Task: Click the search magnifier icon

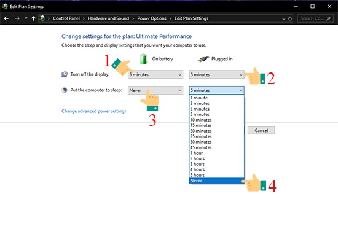Action: (328, 18)
